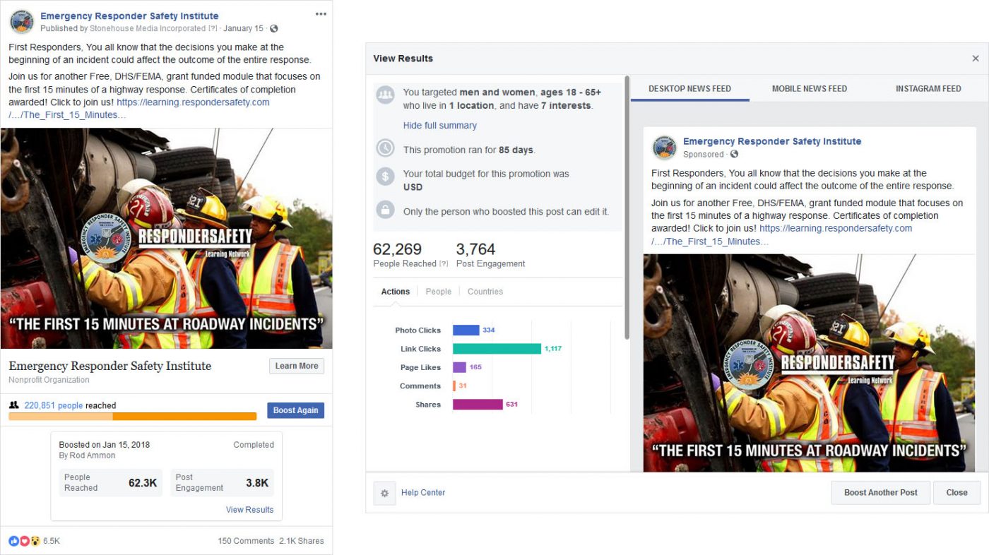The width and height of the screenshot is (989, 555).
Task: Switch to Instagram Feed preview tab
Action: point(928,89)
